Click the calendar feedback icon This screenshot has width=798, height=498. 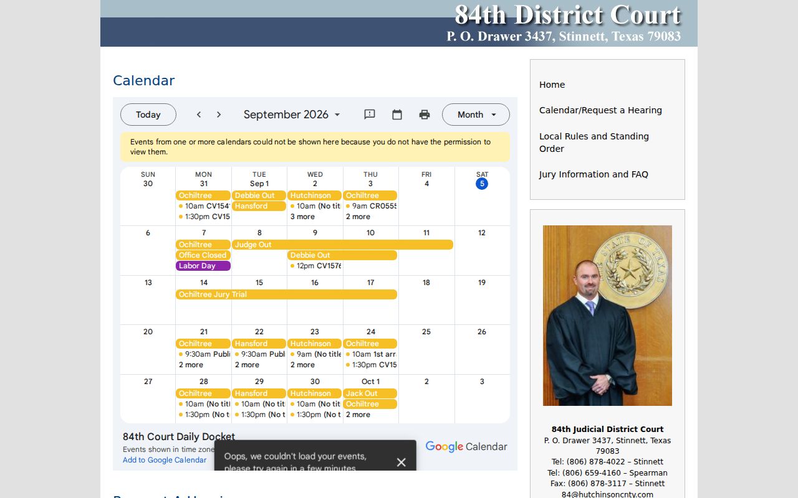point(370,115)
